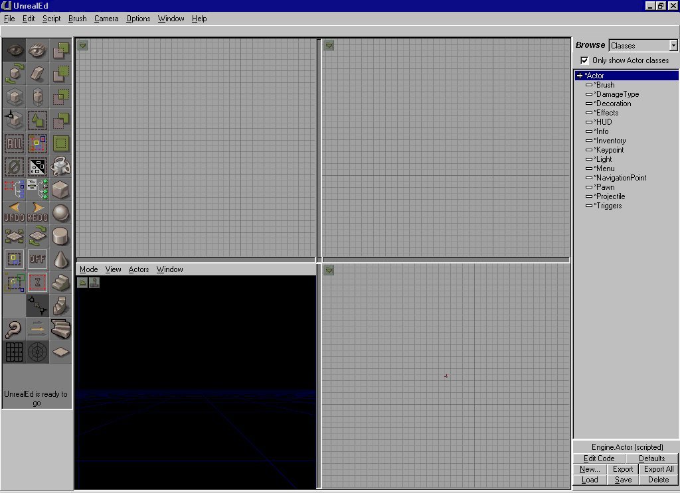Image resolution: width=680 pixels, height=493 pixels.
Task: Pick the tall block-in-wireframe brush stretch tool
Action: (x=38, y=97)
